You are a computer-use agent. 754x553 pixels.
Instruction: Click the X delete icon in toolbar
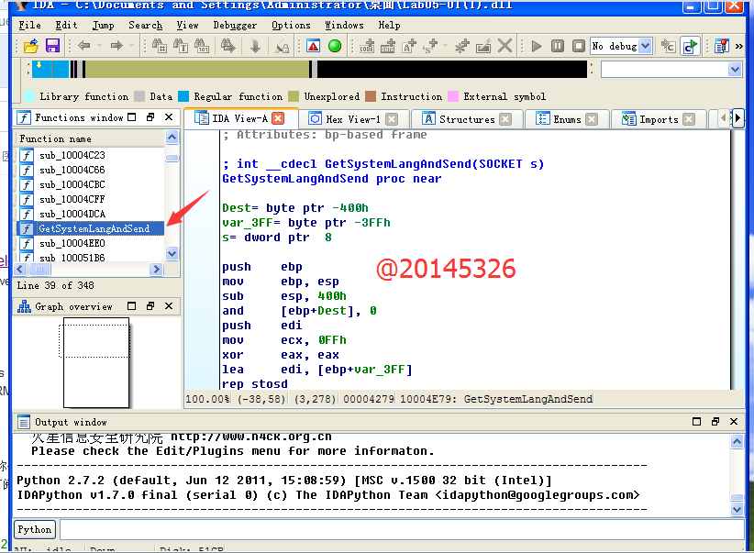pyautogui.click(x=505, y=46)
